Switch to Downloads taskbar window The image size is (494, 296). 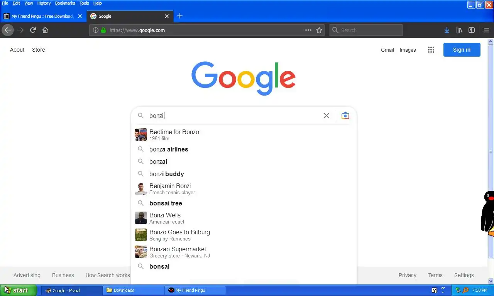134,290
